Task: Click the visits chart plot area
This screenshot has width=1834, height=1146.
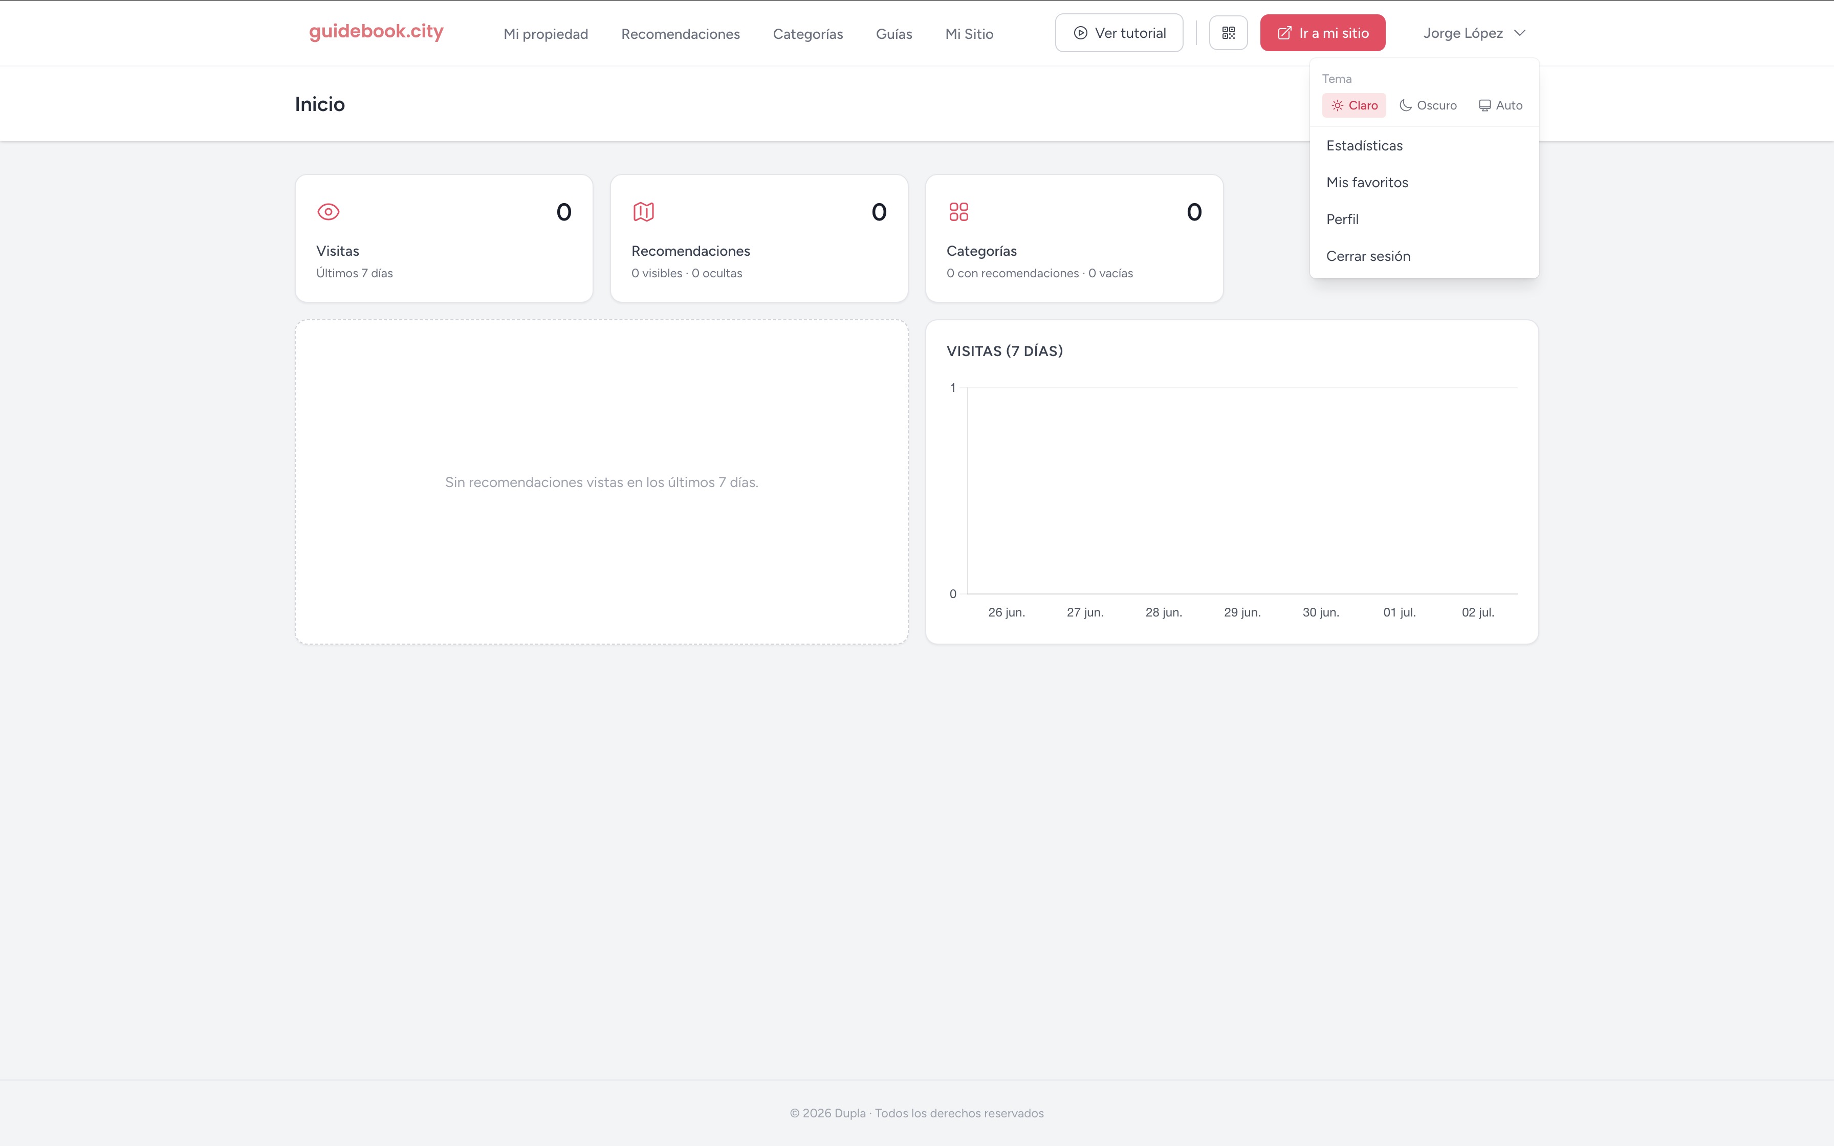Action: tap(1242, 491)
